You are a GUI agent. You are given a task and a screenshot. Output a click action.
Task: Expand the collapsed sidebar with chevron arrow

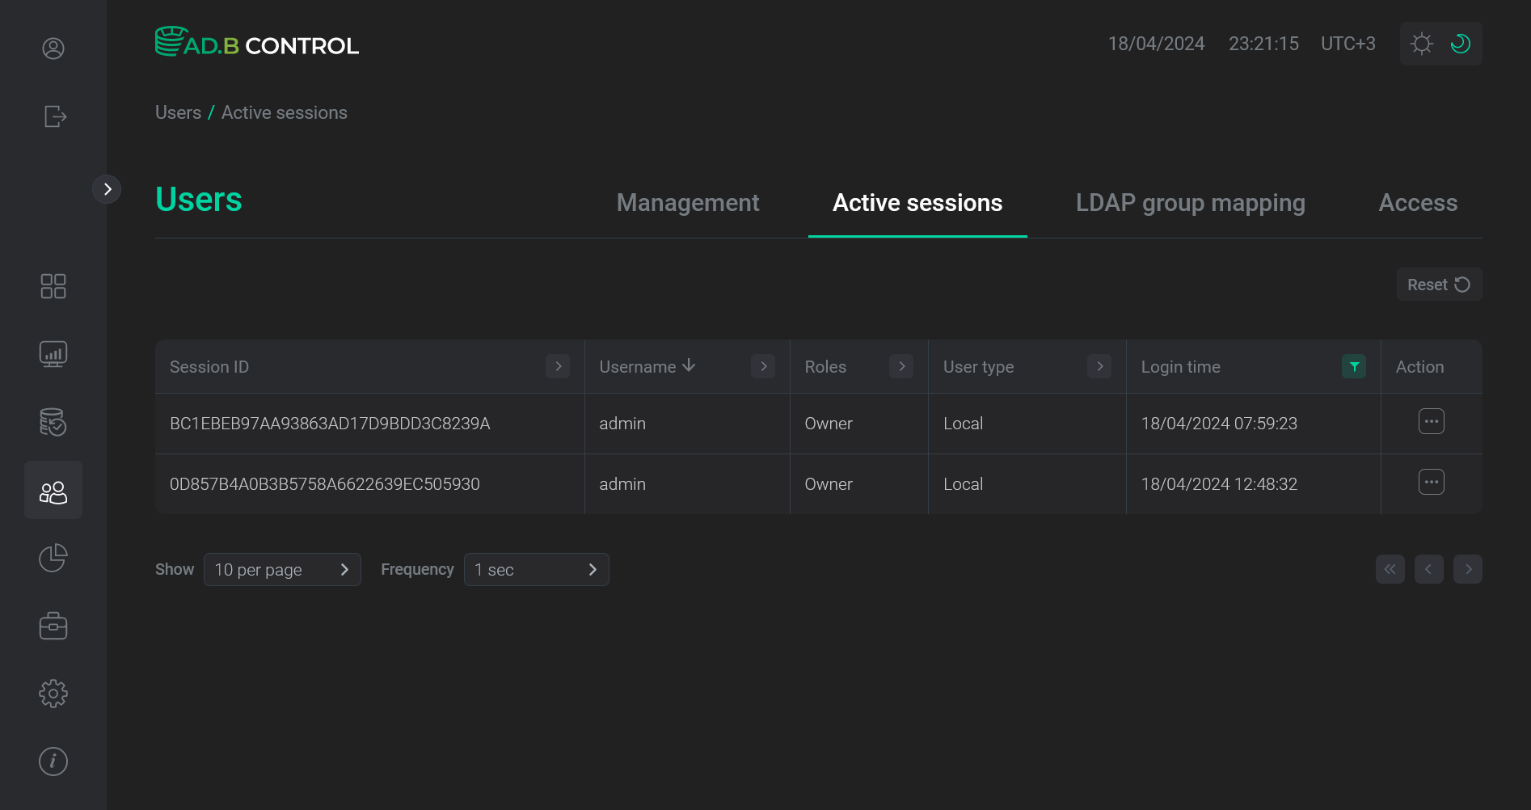click(x=107, y=188)
